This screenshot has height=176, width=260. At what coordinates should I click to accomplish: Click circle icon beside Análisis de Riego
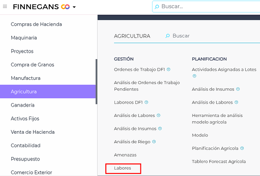[154, 141]
